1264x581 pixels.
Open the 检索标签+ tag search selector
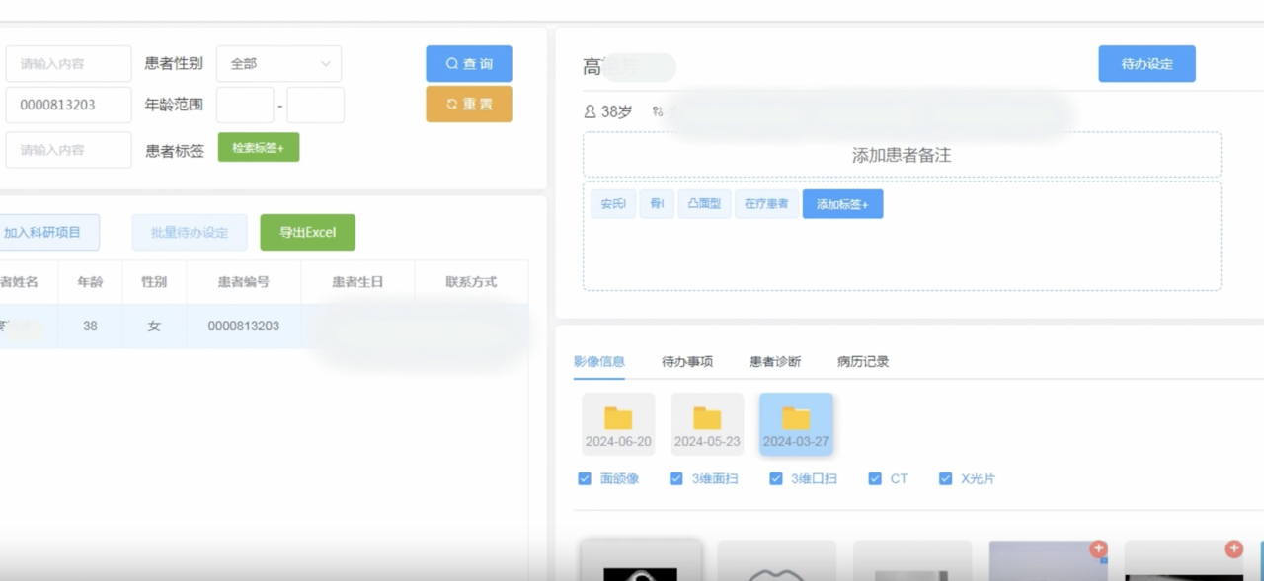click(259, 148)
